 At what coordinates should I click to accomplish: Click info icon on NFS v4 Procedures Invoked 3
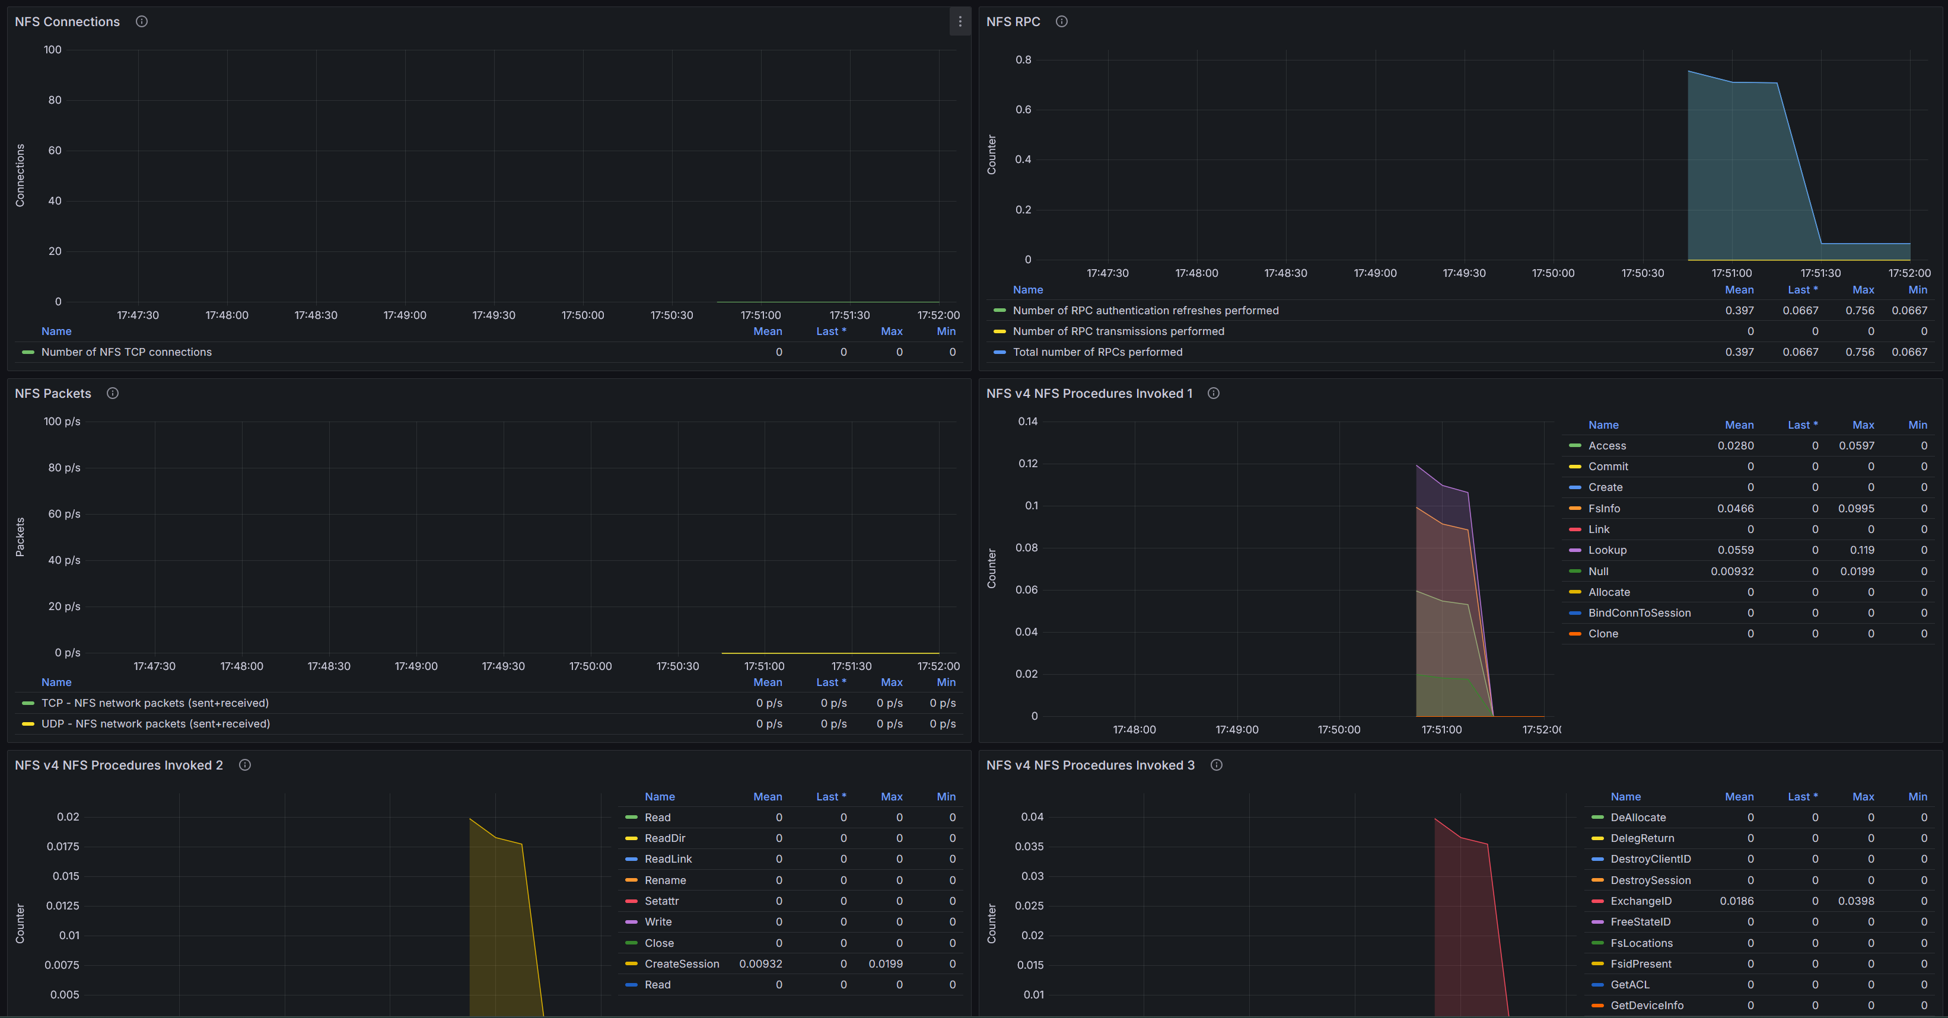pos(1216,765)
